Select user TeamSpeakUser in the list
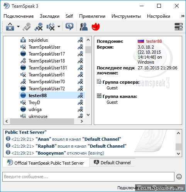This screenshot has height=192, width=186. [x=44, y=47]
